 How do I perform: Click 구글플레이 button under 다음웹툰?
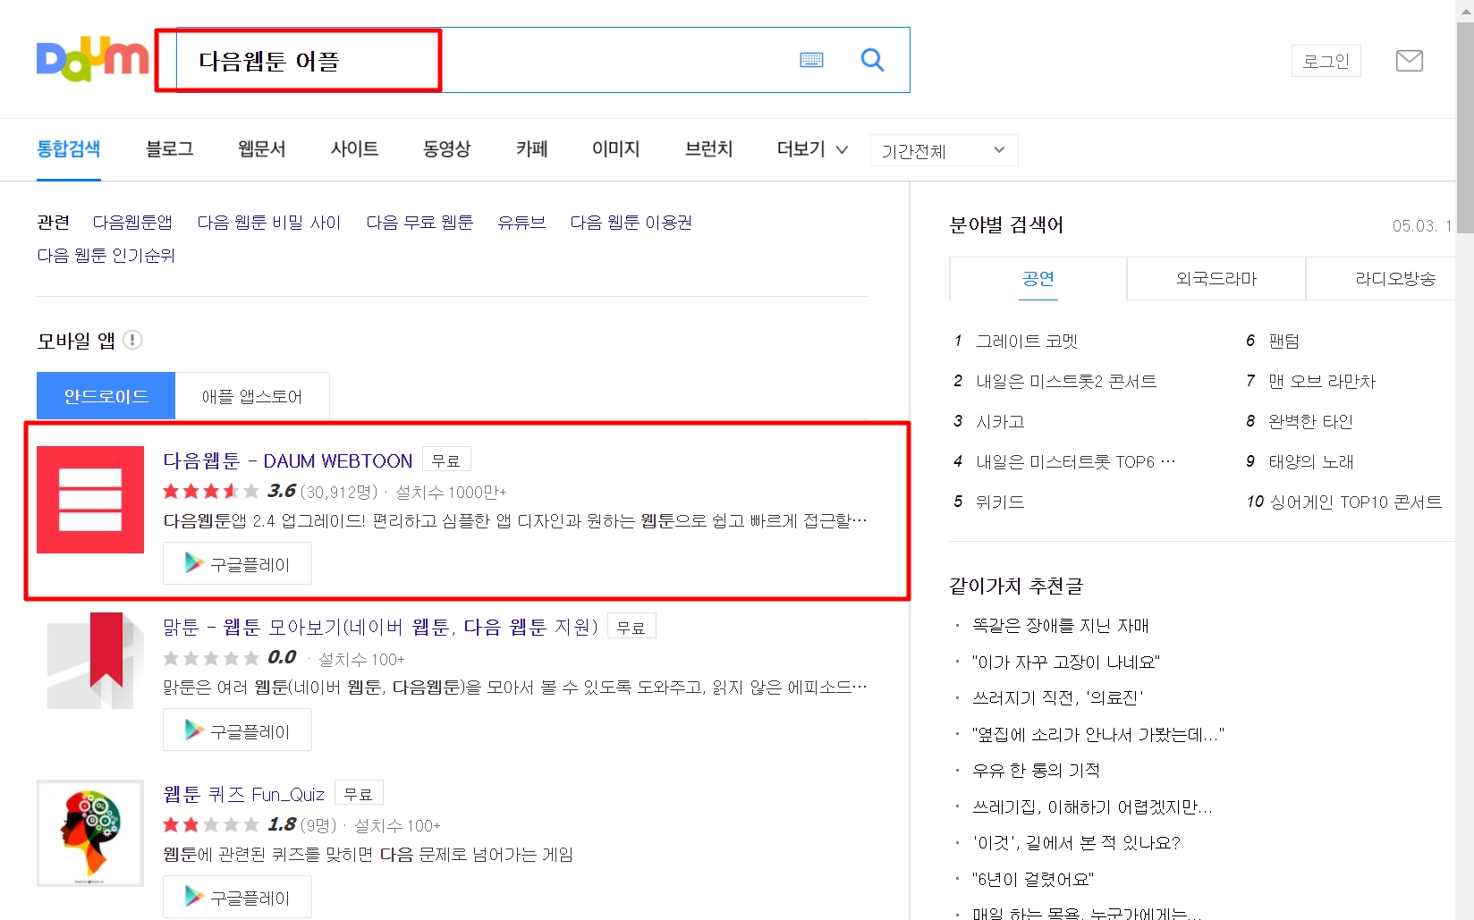[x=237, y=563]
